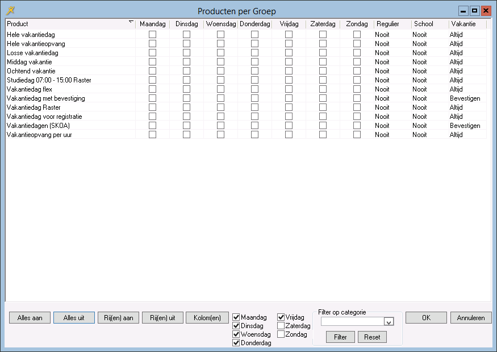Confirm with the OK button
497x352 pixels.
pyautogui.click(x=426, y=318)
